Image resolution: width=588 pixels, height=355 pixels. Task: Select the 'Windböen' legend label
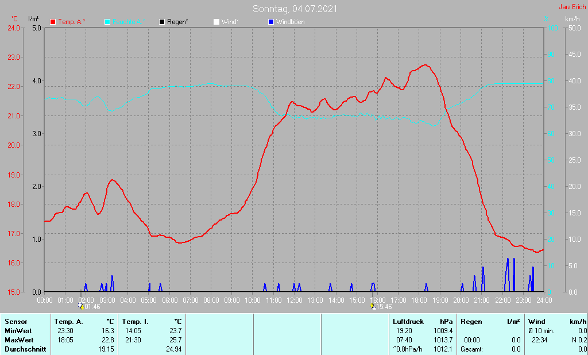click(x=290, y=22)
